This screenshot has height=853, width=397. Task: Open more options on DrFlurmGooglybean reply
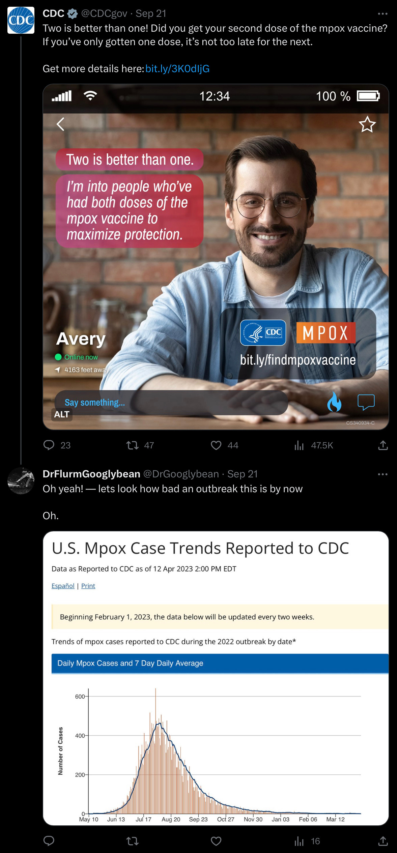382,474
